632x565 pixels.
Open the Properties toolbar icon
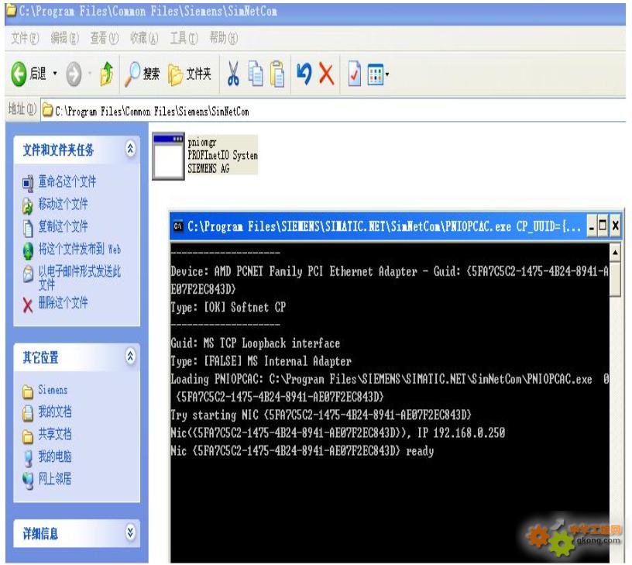tap(354, 74)
